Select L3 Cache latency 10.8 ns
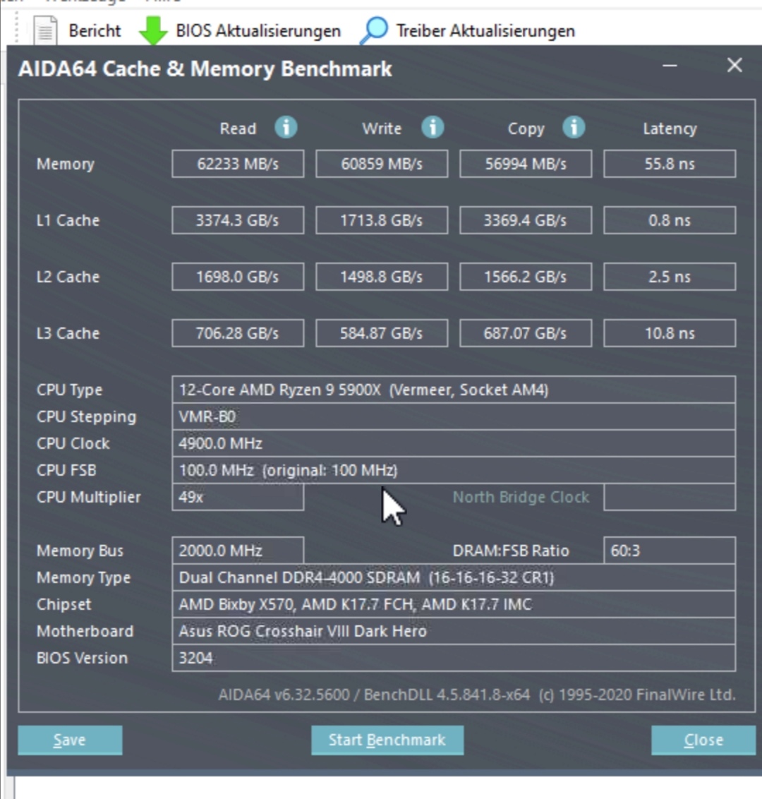762x799 pixels. click(670, 333)
